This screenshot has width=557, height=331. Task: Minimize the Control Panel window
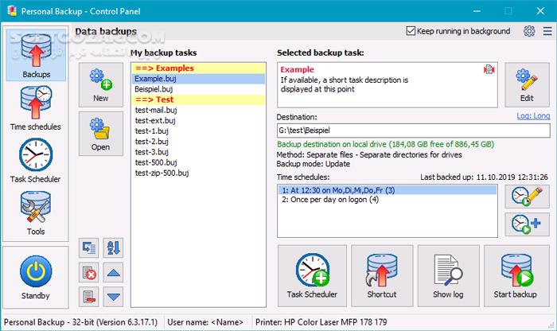pos(477,11)
